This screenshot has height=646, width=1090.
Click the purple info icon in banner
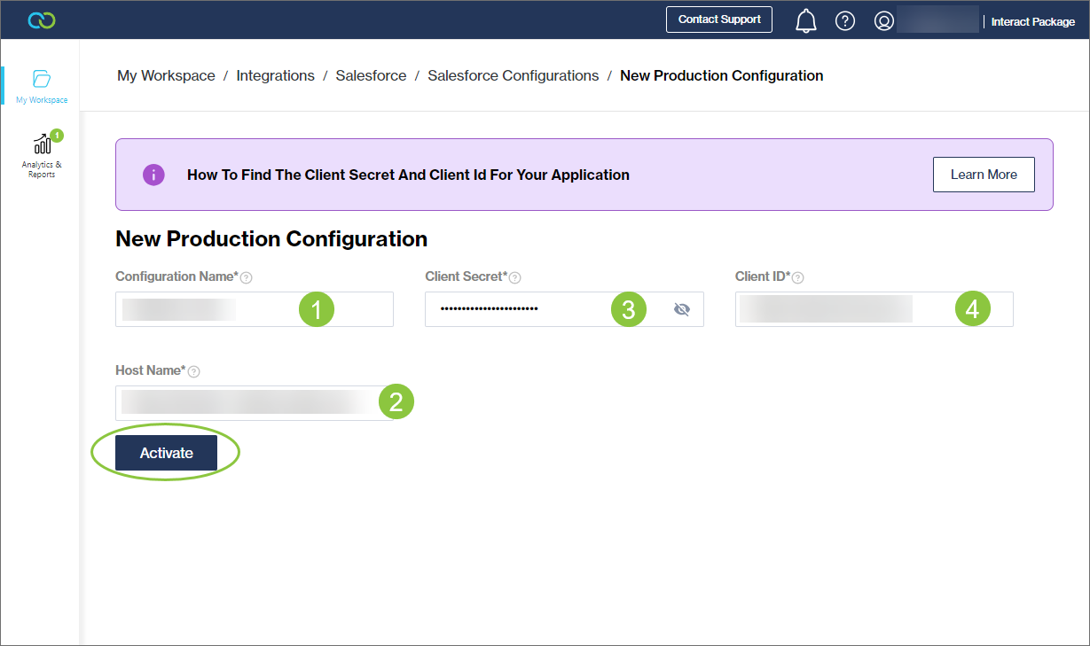click(153, 175)
